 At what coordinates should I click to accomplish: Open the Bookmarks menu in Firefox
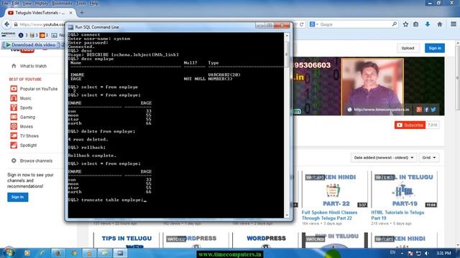tap(62, 4)
